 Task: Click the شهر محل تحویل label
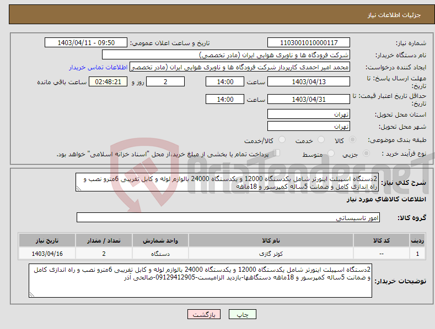(x=402, y=127)
